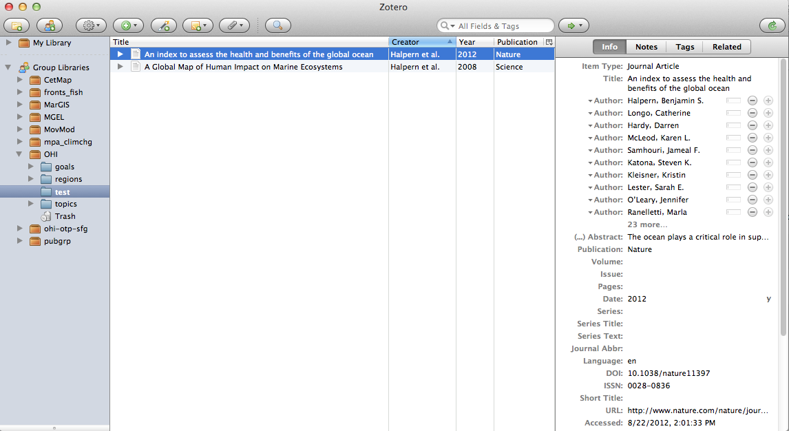Show the 23 more authors link
This screenshot has height=431, width=789.
(x=647, y=225)
